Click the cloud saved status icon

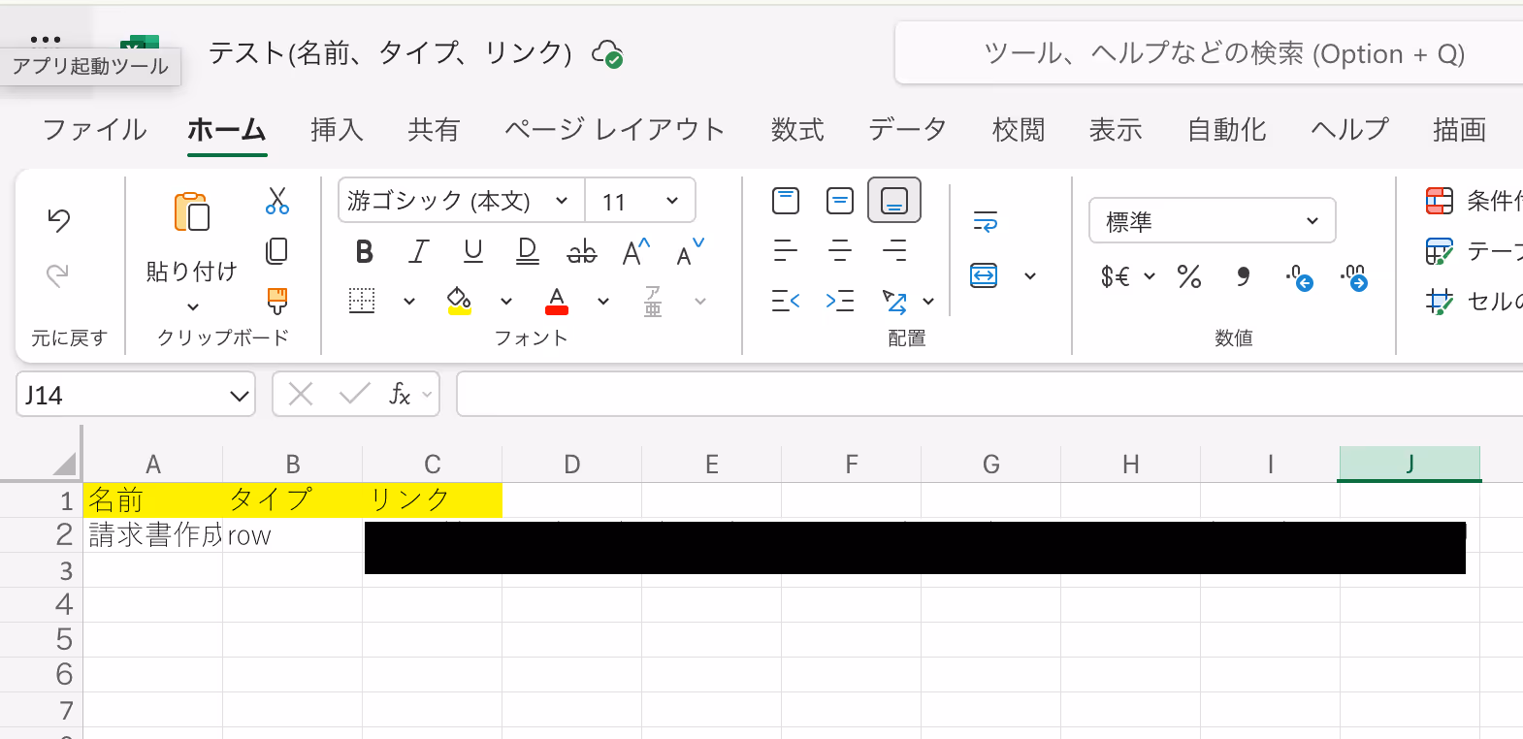pyautogui.click(x=607, y=53)
